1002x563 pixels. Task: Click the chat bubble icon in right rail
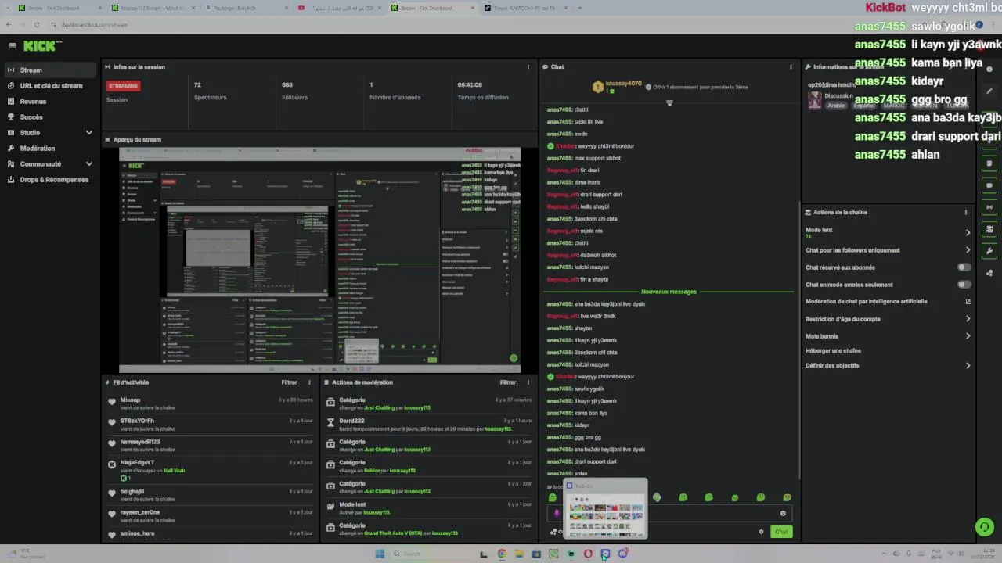989,185
